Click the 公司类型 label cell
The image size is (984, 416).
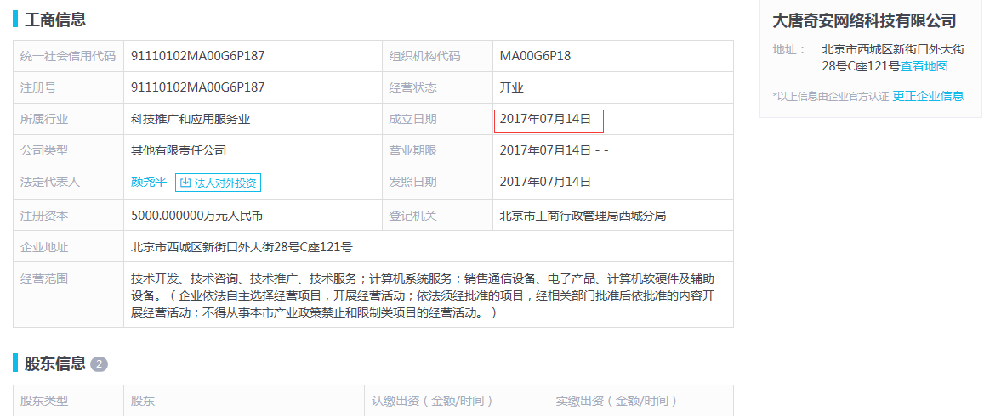[x=68, y=150]
